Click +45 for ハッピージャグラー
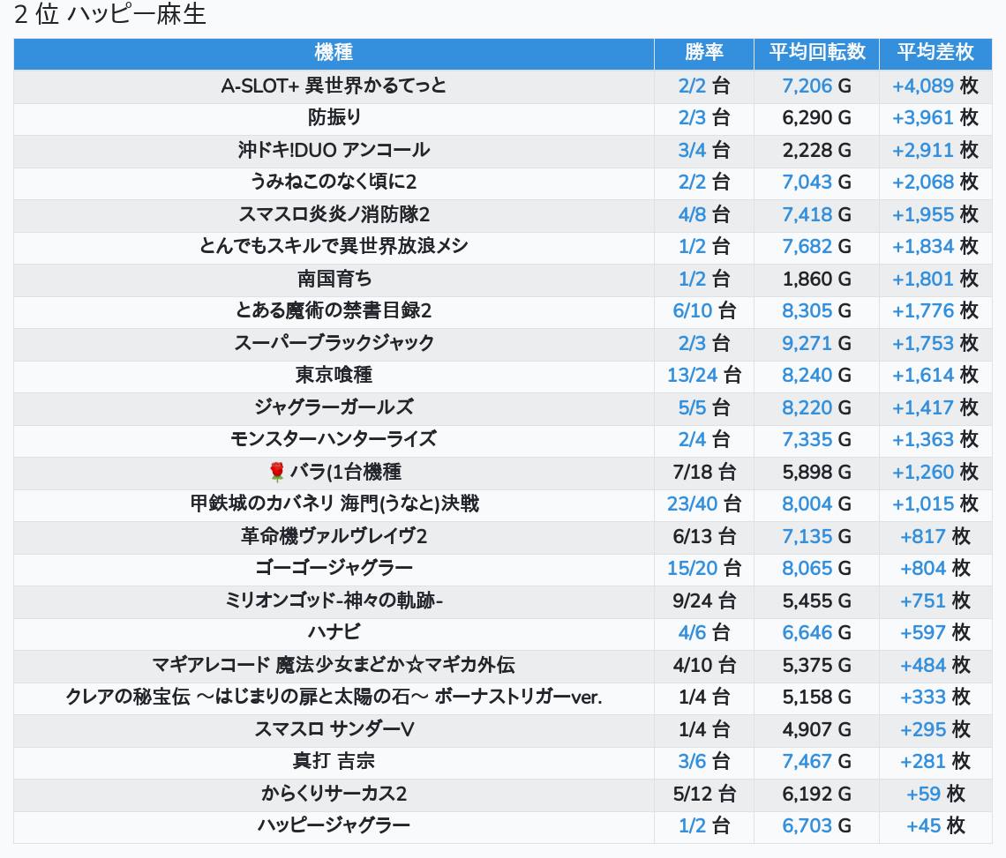 click(x=923, y=826)
